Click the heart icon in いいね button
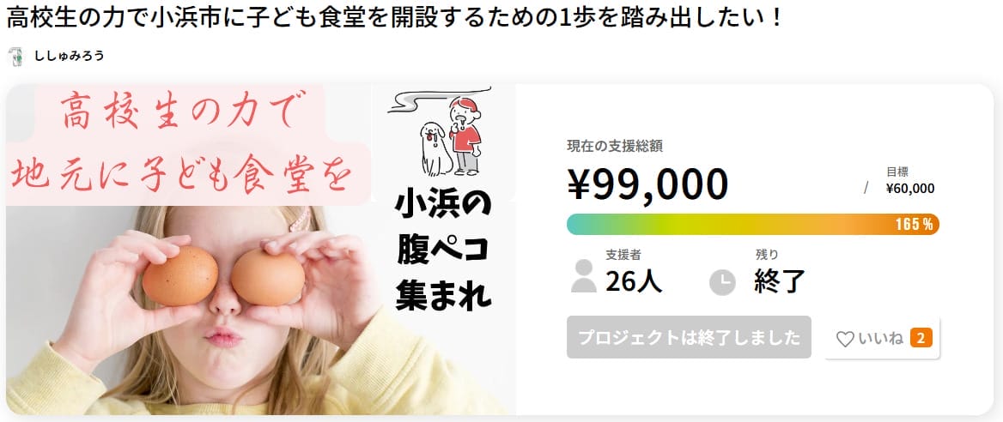This screenshot has height=422, width=1003. 845,339
